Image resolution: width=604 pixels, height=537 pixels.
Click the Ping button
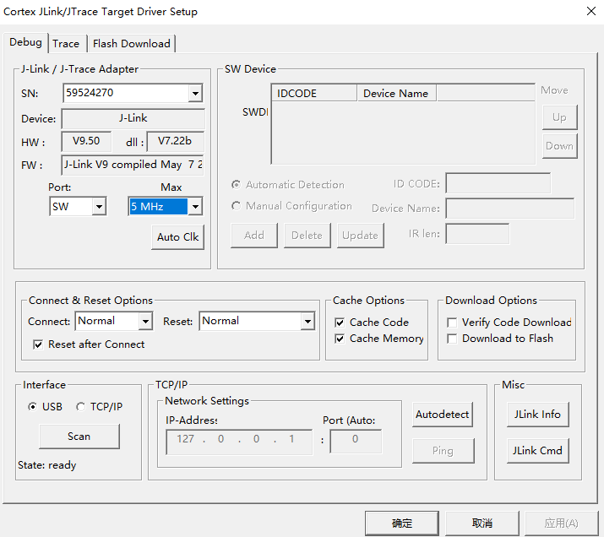point(443,450)
